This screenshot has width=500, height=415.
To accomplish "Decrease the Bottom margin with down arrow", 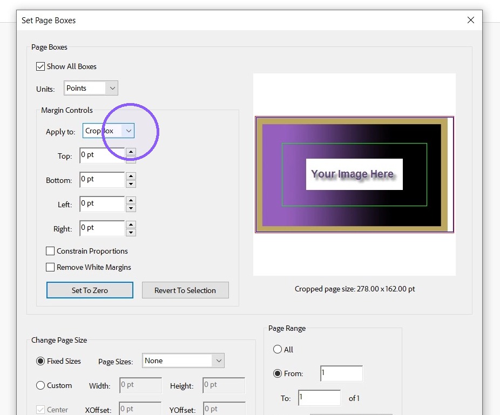I will click(131, 184).
